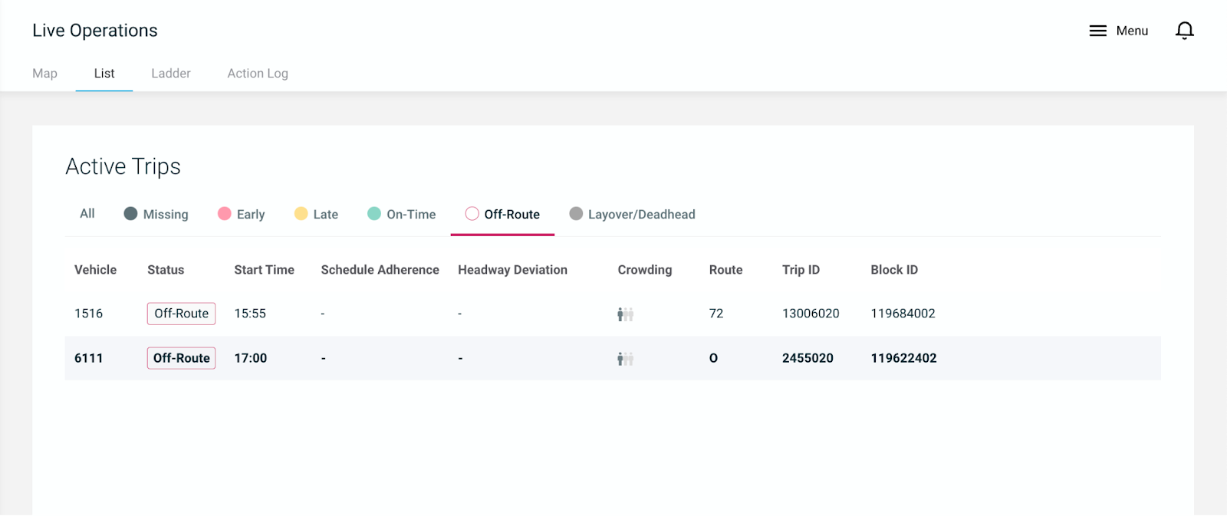Show Layover/Deadhead trips

632,215
